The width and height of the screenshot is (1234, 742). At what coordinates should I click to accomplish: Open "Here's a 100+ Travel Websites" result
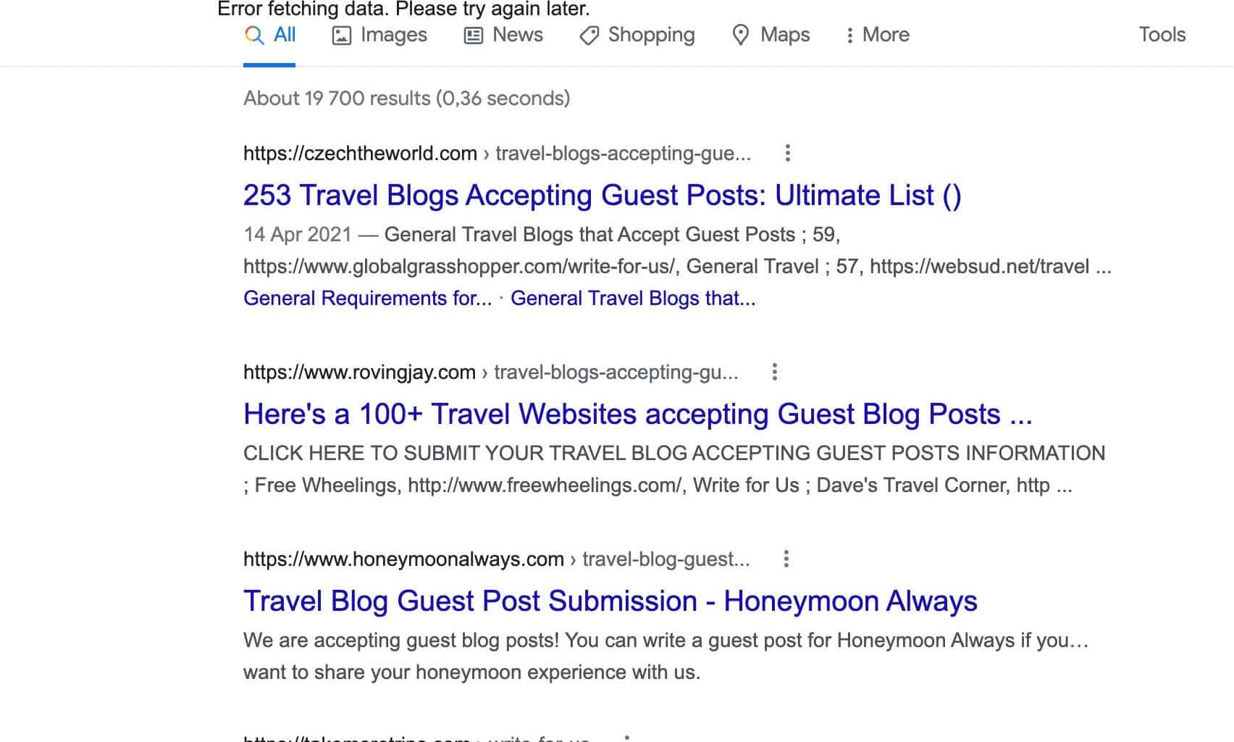pyautogui.click(x=637, y=414)
